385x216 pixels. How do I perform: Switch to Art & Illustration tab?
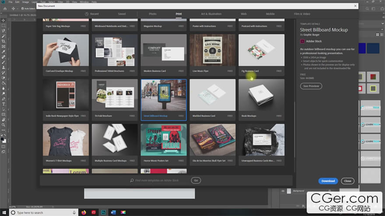[211, 14]
